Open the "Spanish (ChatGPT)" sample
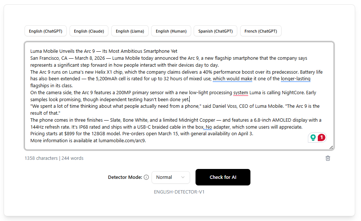 pyautogui.click(x=215, y=31)
